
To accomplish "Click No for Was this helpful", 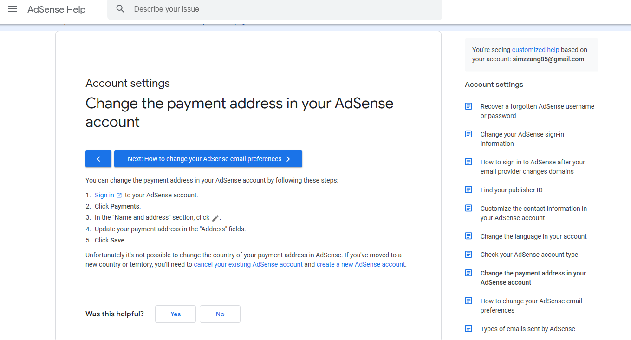I will (220, 314).
